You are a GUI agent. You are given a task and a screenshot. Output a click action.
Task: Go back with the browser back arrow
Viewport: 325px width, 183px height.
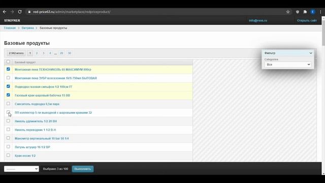[x=5, y=12]
